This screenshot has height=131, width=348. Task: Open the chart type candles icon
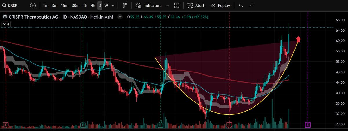click(x=125, y=6)
